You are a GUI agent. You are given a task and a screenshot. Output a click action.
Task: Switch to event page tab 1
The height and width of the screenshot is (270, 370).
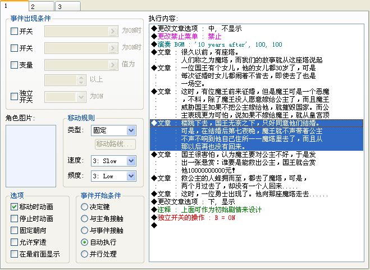tap(14, 6)
